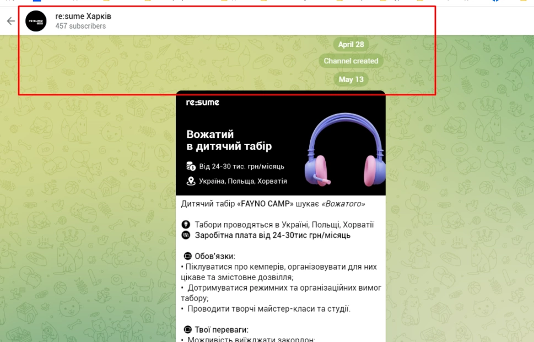Click the heading Вожатий в дитячий табір
Viewport: 534px width, 342px height.
tap(229, 140)
